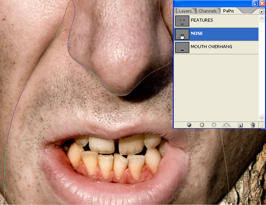Close the Paths palette window
The image size is (266, 205).
(262, 4)
